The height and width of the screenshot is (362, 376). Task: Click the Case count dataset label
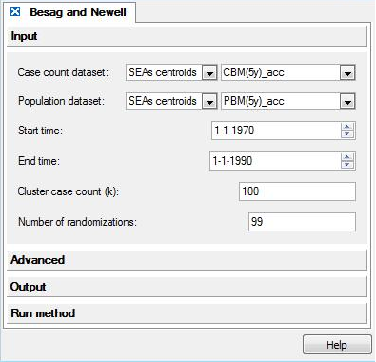click(x=63, y=72)
